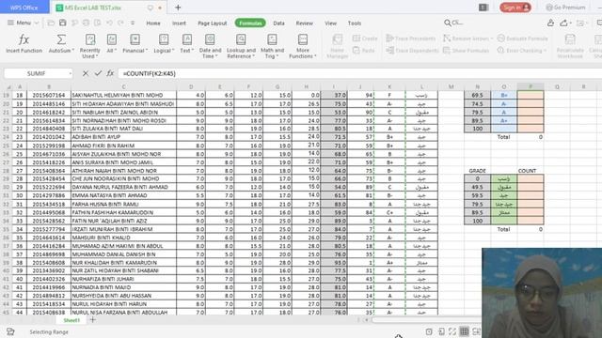Click the Recalculate Workbook icon
602x338 pixels.
pyautogui.click(x=570, y=39)
